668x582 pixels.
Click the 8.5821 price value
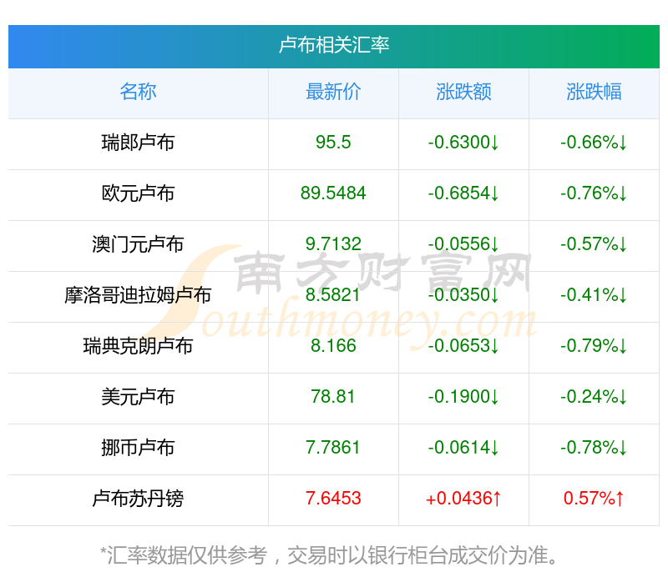click(333, 295)
